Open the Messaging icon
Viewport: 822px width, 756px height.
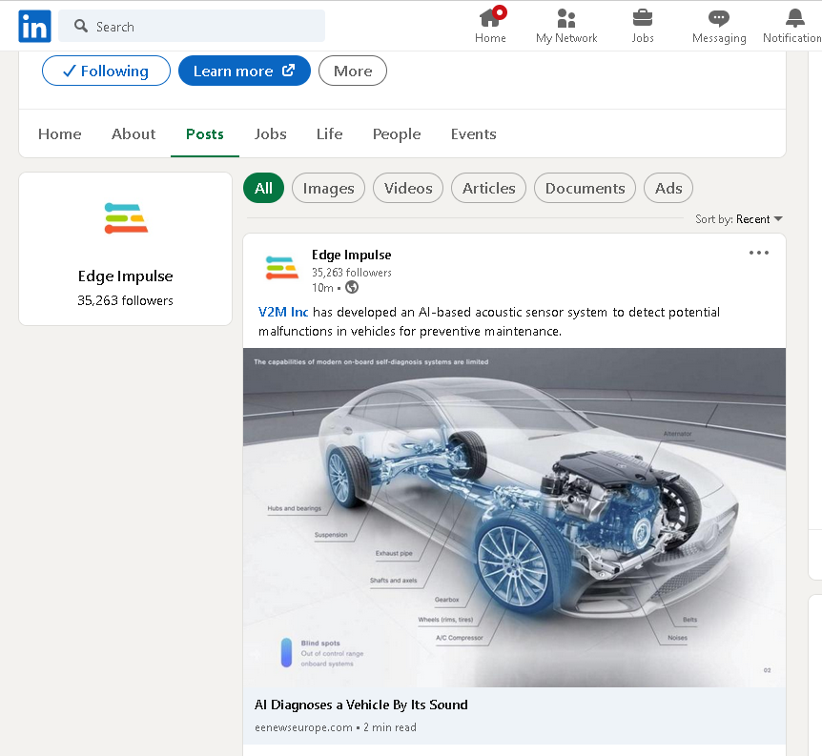[x=719, y=18]
